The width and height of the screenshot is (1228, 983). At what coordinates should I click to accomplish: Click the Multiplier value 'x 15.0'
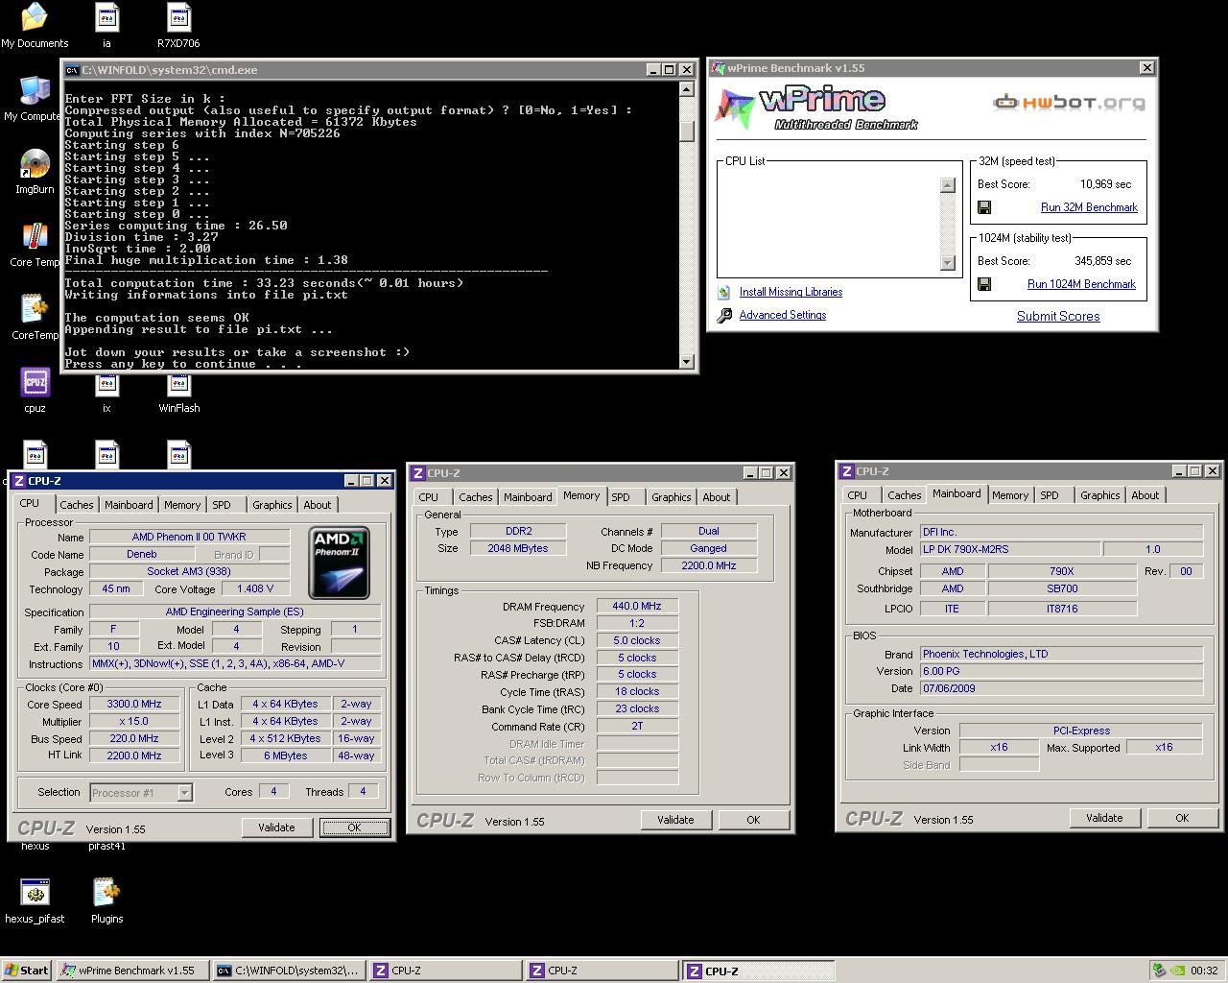pos(133,721)
